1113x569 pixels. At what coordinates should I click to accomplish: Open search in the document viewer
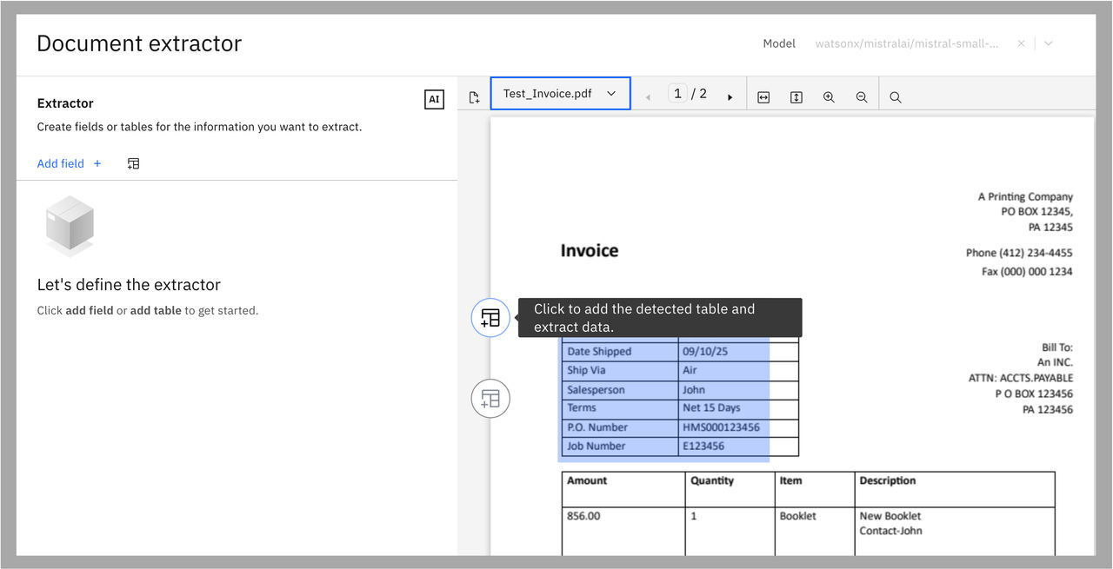click(896, 97)
